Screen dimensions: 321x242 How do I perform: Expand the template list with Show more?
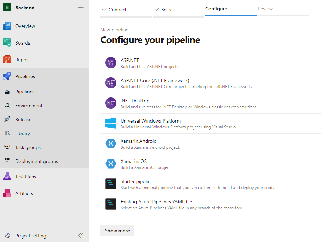[x=117, y=231]
